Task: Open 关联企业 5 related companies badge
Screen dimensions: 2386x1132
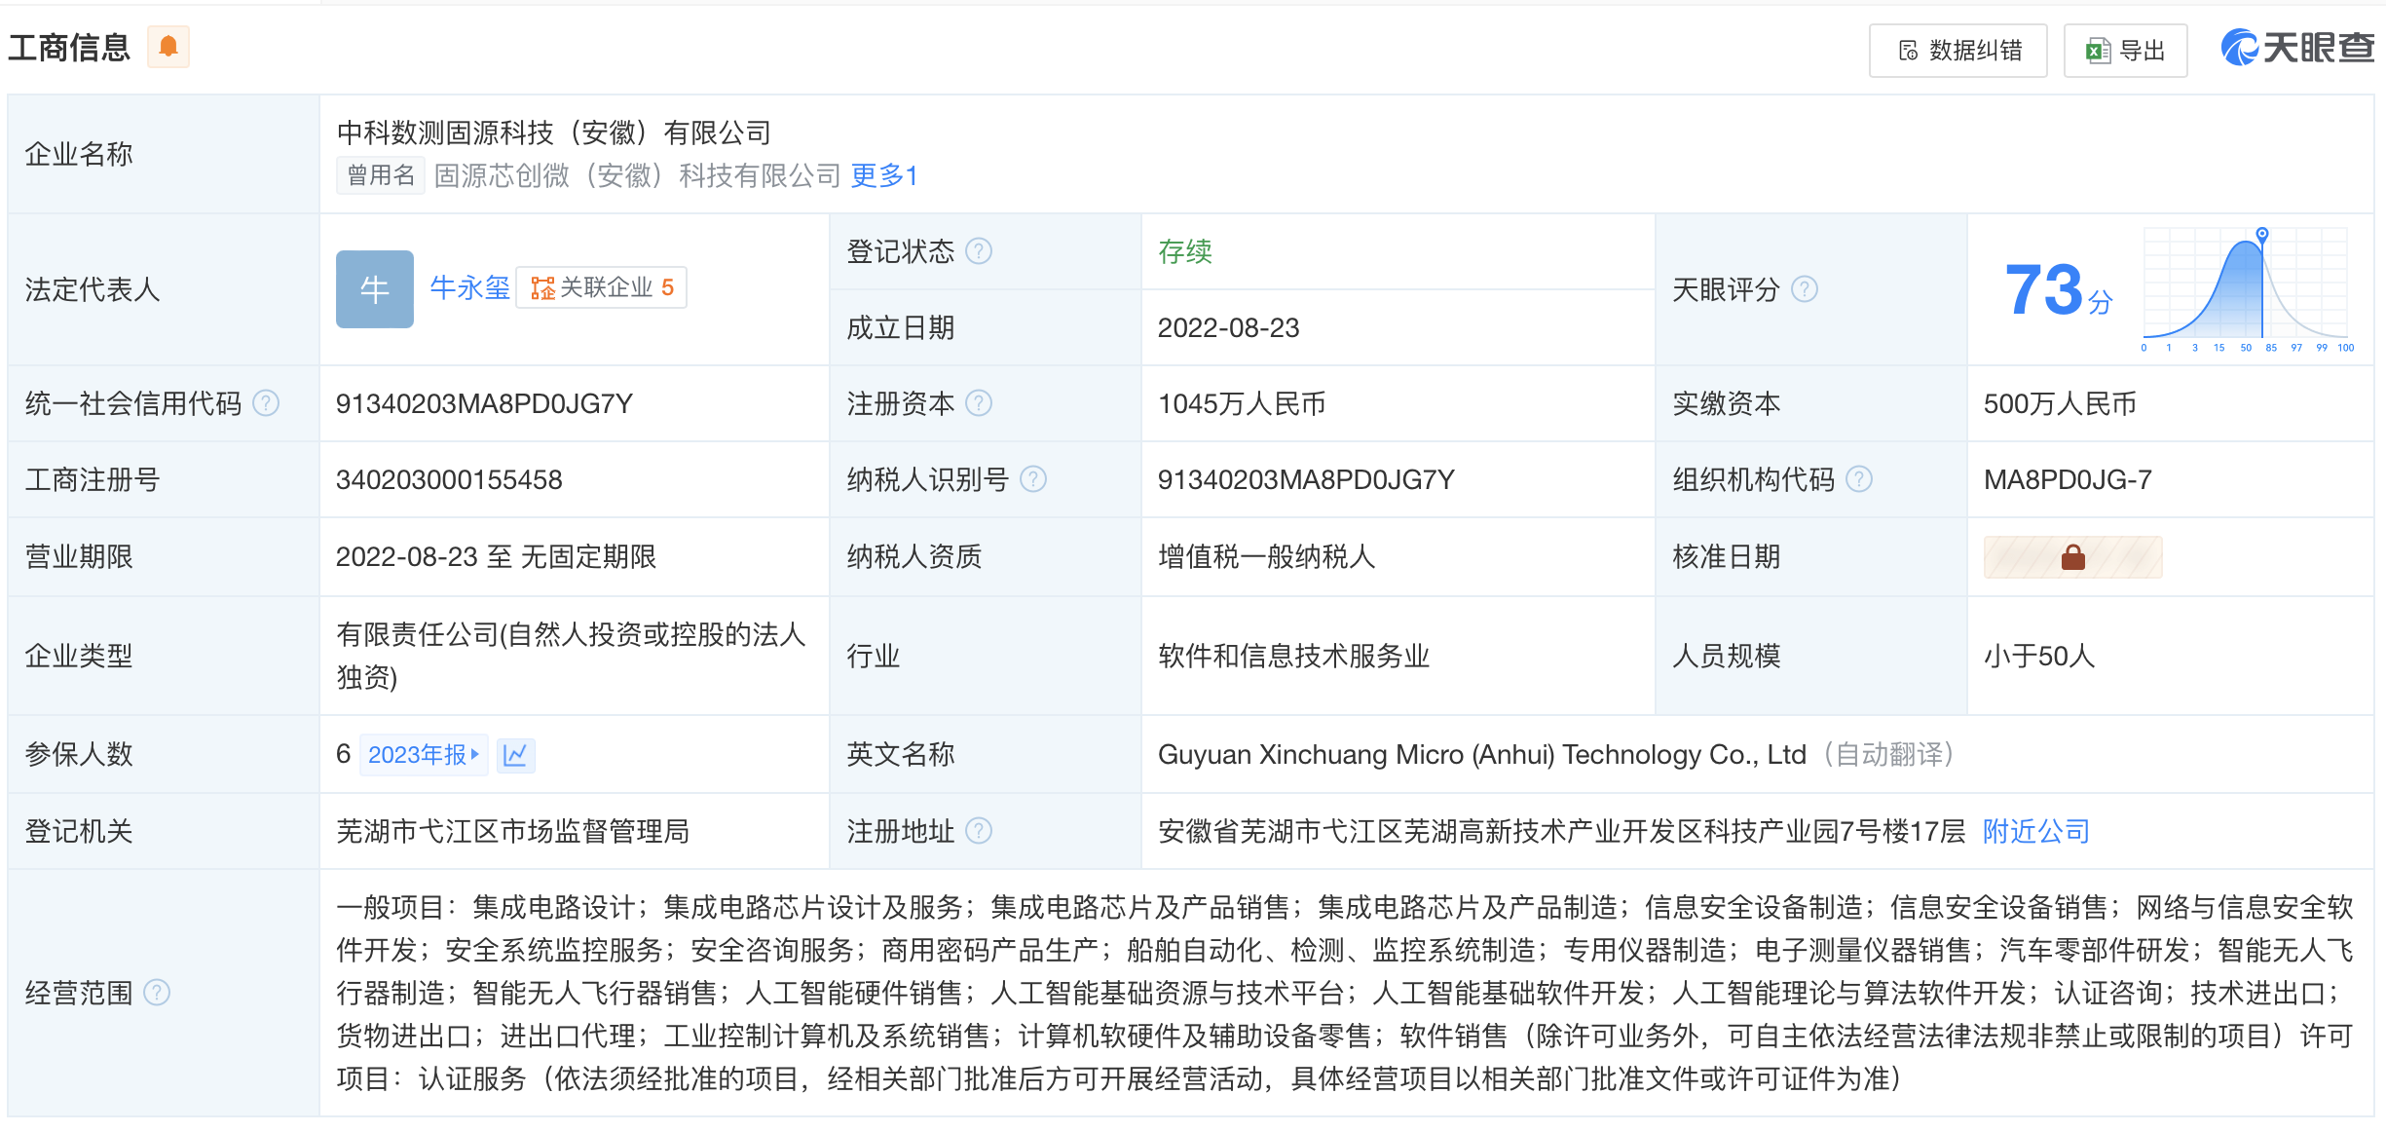Action: coord(601,287)
